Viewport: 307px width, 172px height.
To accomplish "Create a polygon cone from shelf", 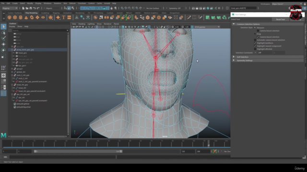I will click(26, 18).
